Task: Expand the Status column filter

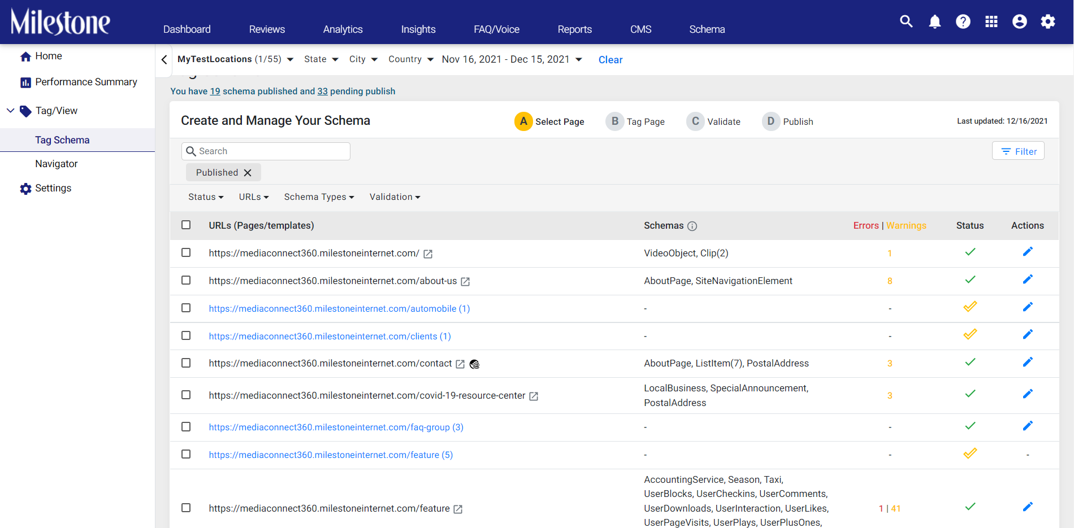Action: click(x=206, y=197)
